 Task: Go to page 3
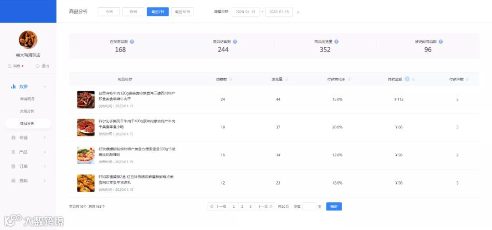coord(251,206)
